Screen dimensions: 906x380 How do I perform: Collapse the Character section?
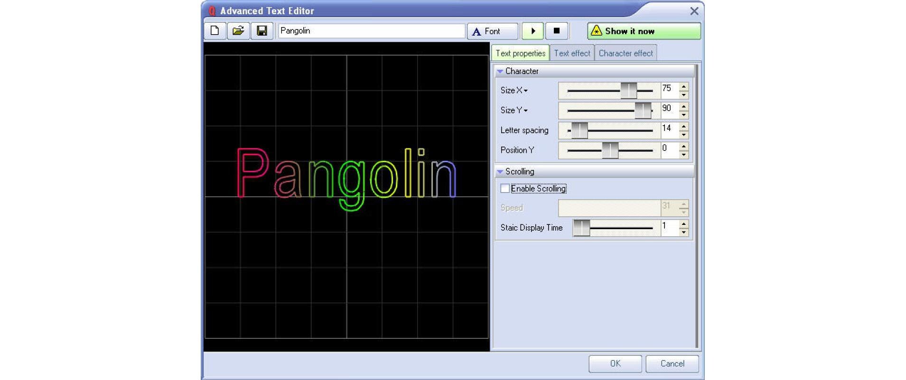[500, 71]
